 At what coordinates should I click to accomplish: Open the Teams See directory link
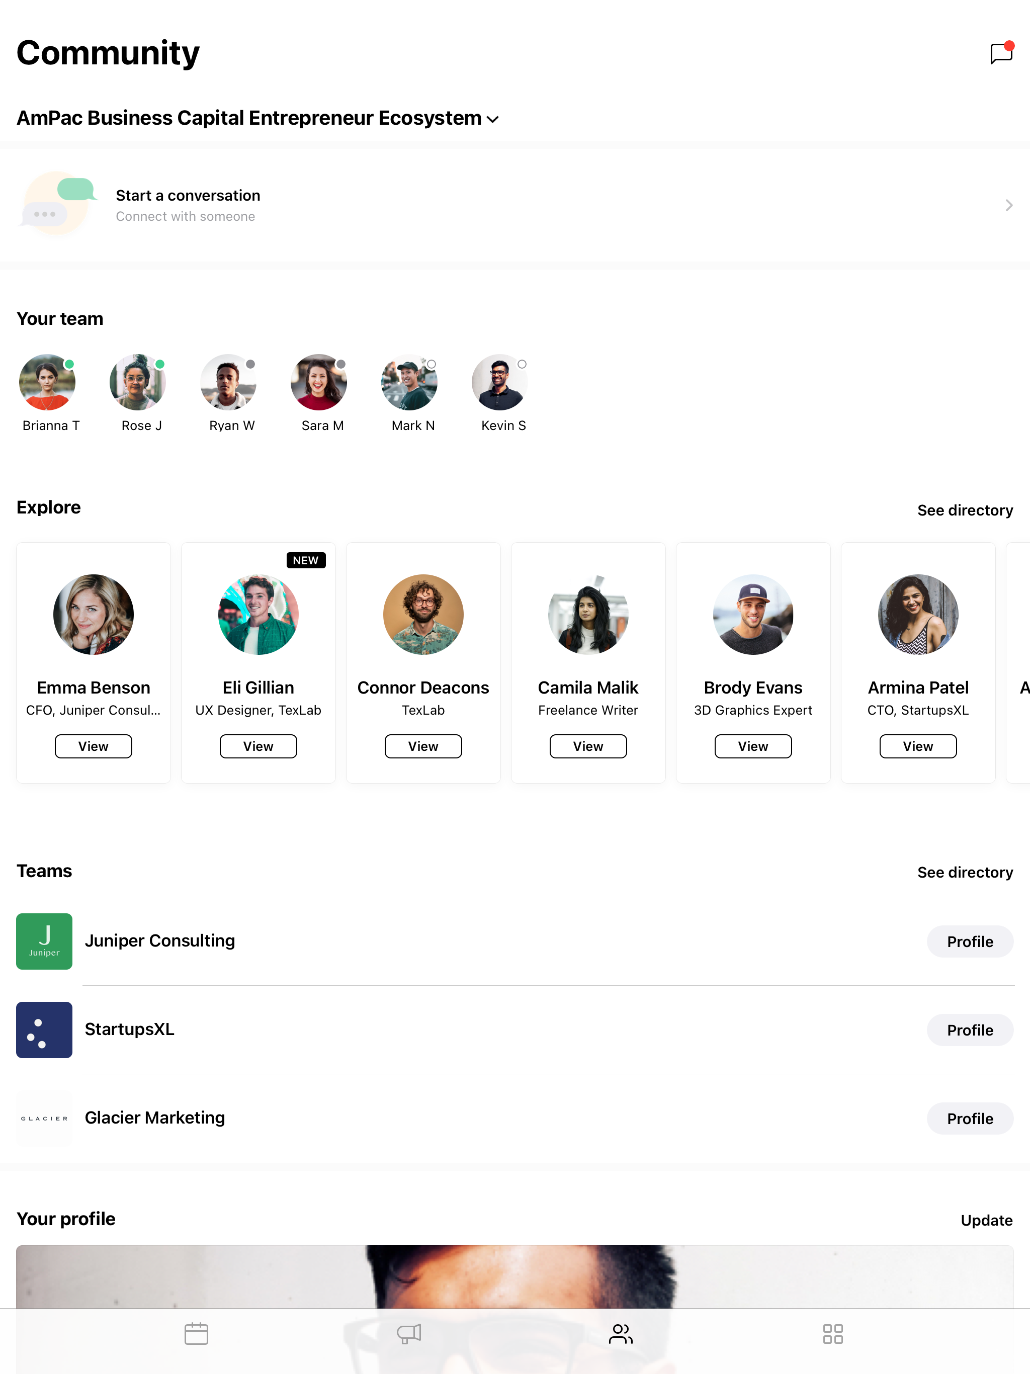click(965, 872)
